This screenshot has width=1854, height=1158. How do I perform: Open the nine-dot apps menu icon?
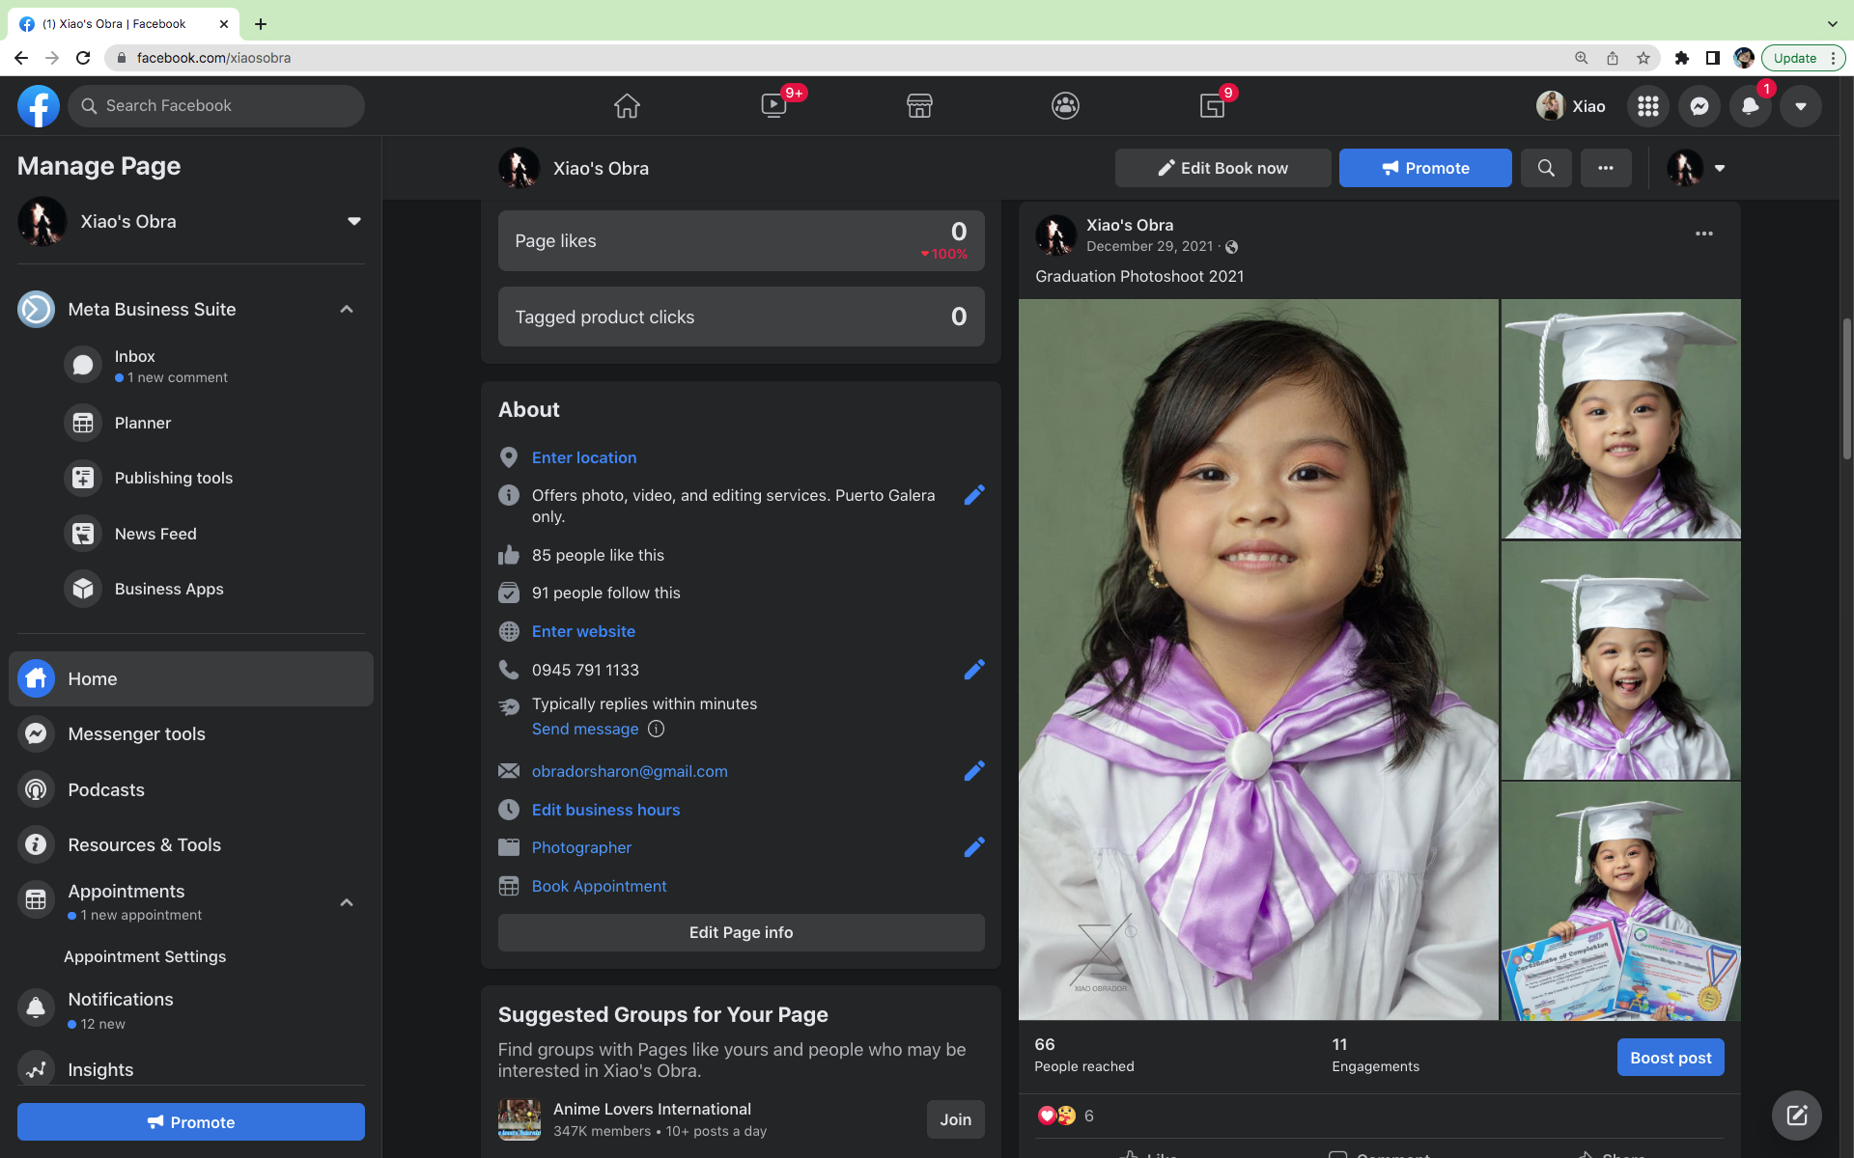1648,106
